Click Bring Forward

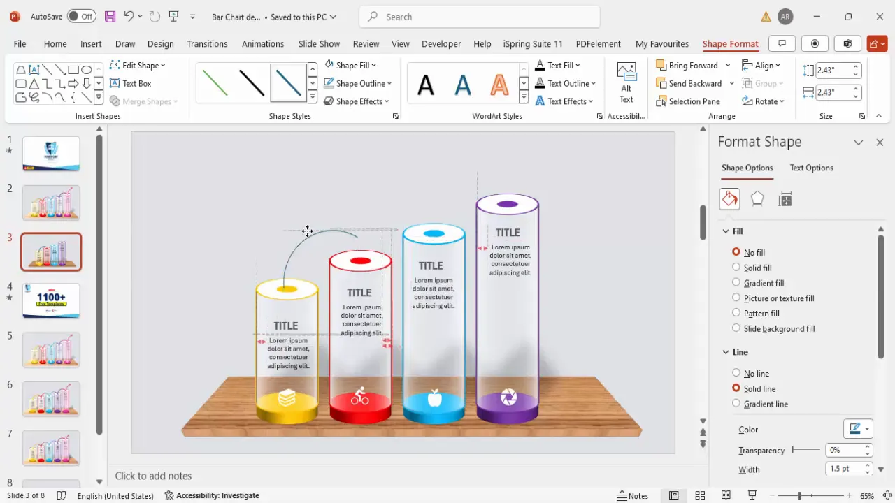(687, 65)
